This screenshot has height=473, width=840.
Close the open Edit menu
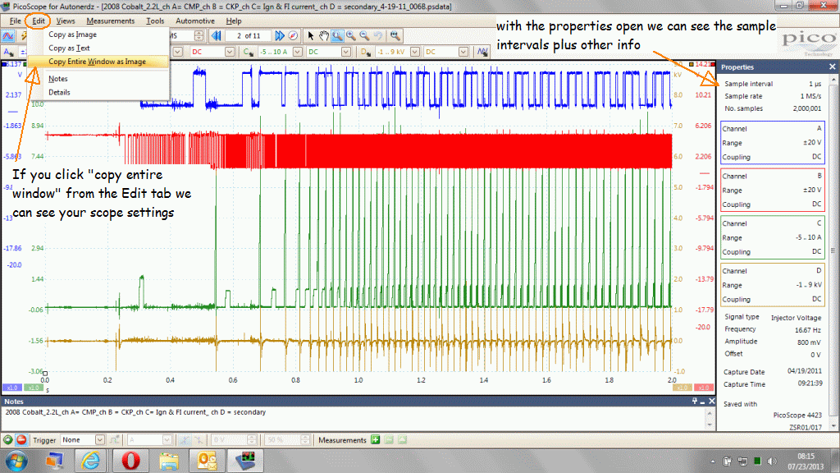click(x=38, y=21)
